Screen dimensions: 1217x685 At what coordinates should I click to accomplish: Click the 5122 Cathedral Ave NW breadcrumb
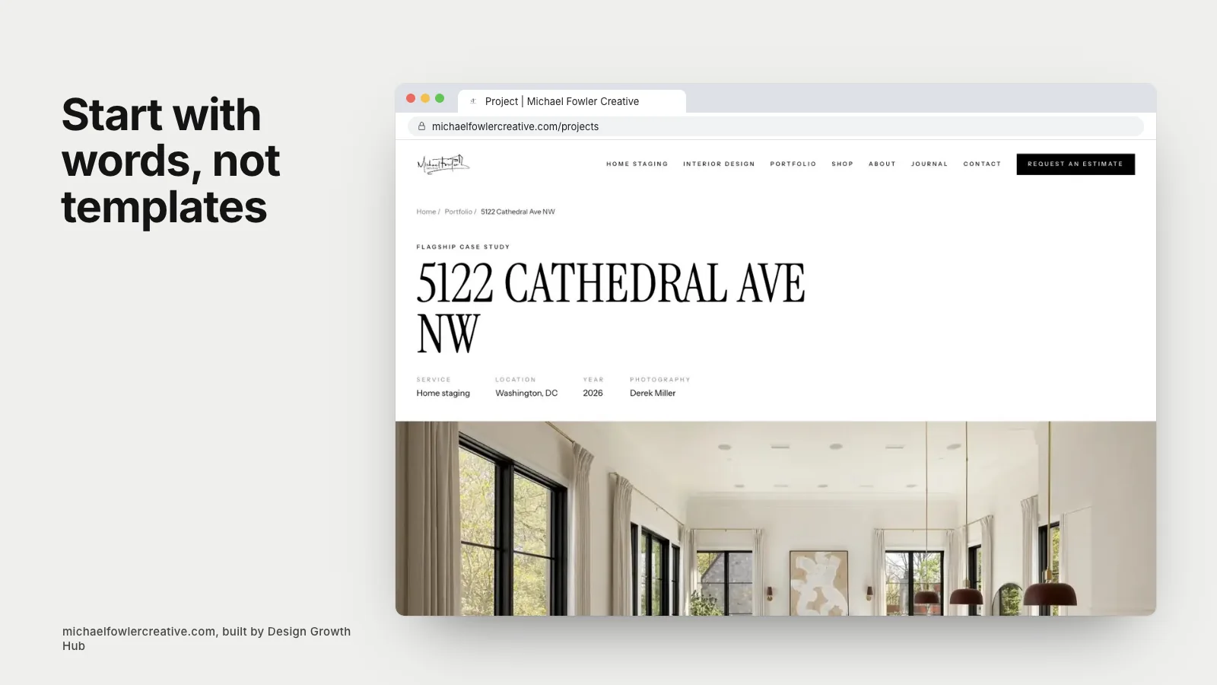coord(518,212)
